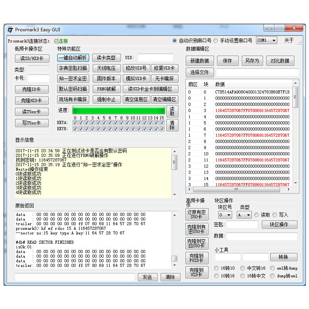Click 一键自动解析 button
The width and height of the screenshot is (309, 309).
[x=73, y=58]
